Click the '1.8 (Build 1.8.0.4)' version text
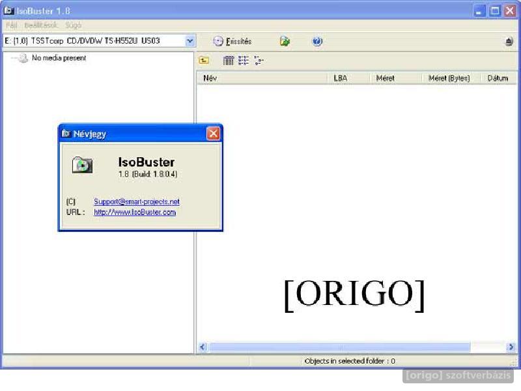The height and width of the screenshot is (391, 521). coord(148,174)
